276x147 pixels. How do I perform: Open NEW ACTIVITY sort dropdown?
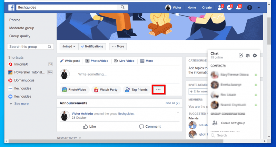(69, 138)
